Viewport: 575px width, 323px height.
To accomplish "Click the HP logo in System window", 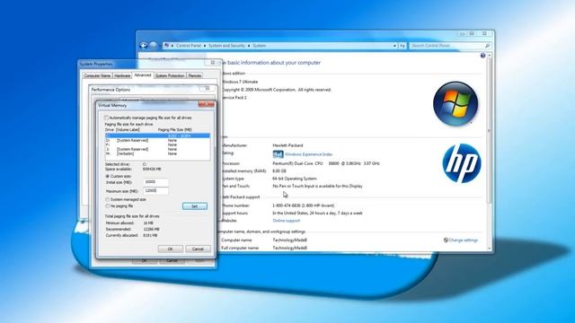I will (x=462, y=163).
